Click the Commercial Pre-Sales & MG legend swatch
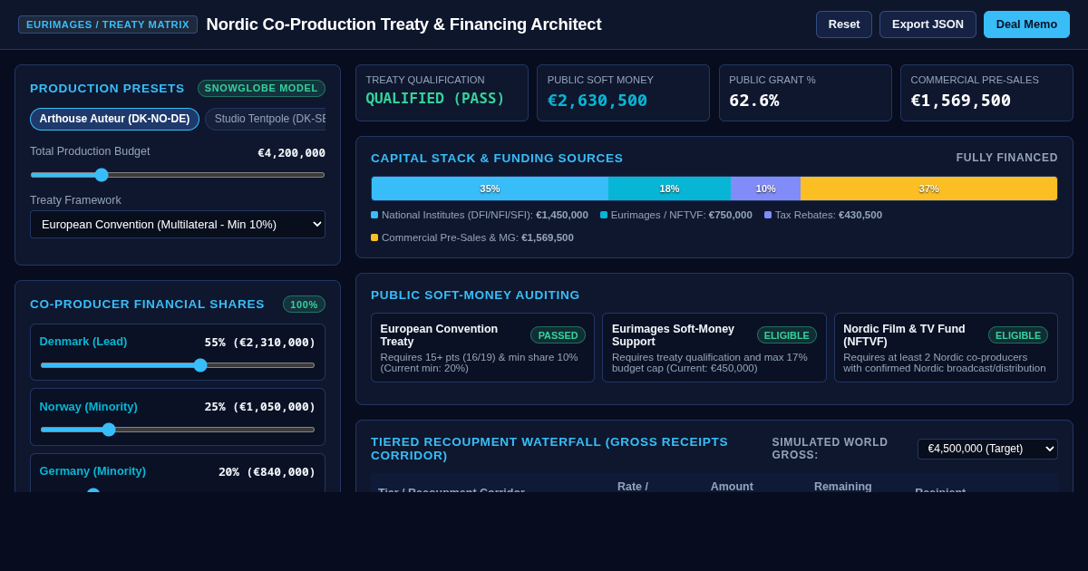This screenshot has height=571, width=1088. click(374, 237)
